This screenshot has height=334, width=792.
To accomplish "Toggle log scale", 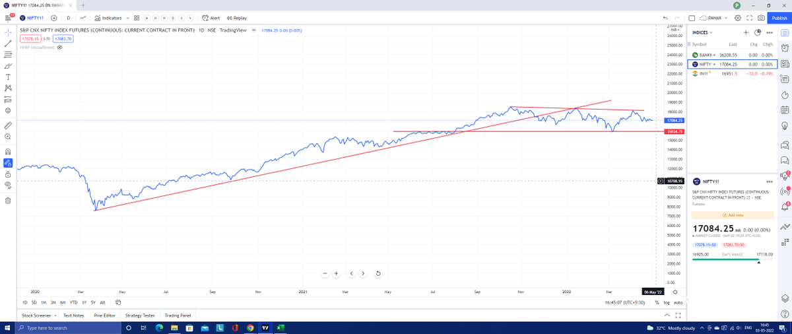I will point(665,302).
